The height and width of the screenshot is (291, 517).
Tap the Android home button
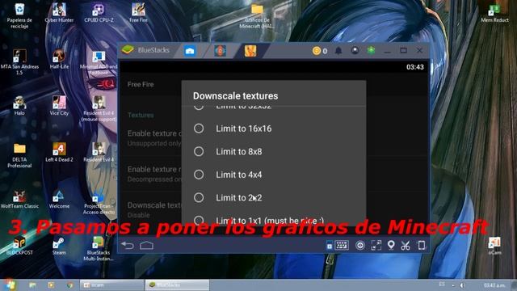pos(147,245)
